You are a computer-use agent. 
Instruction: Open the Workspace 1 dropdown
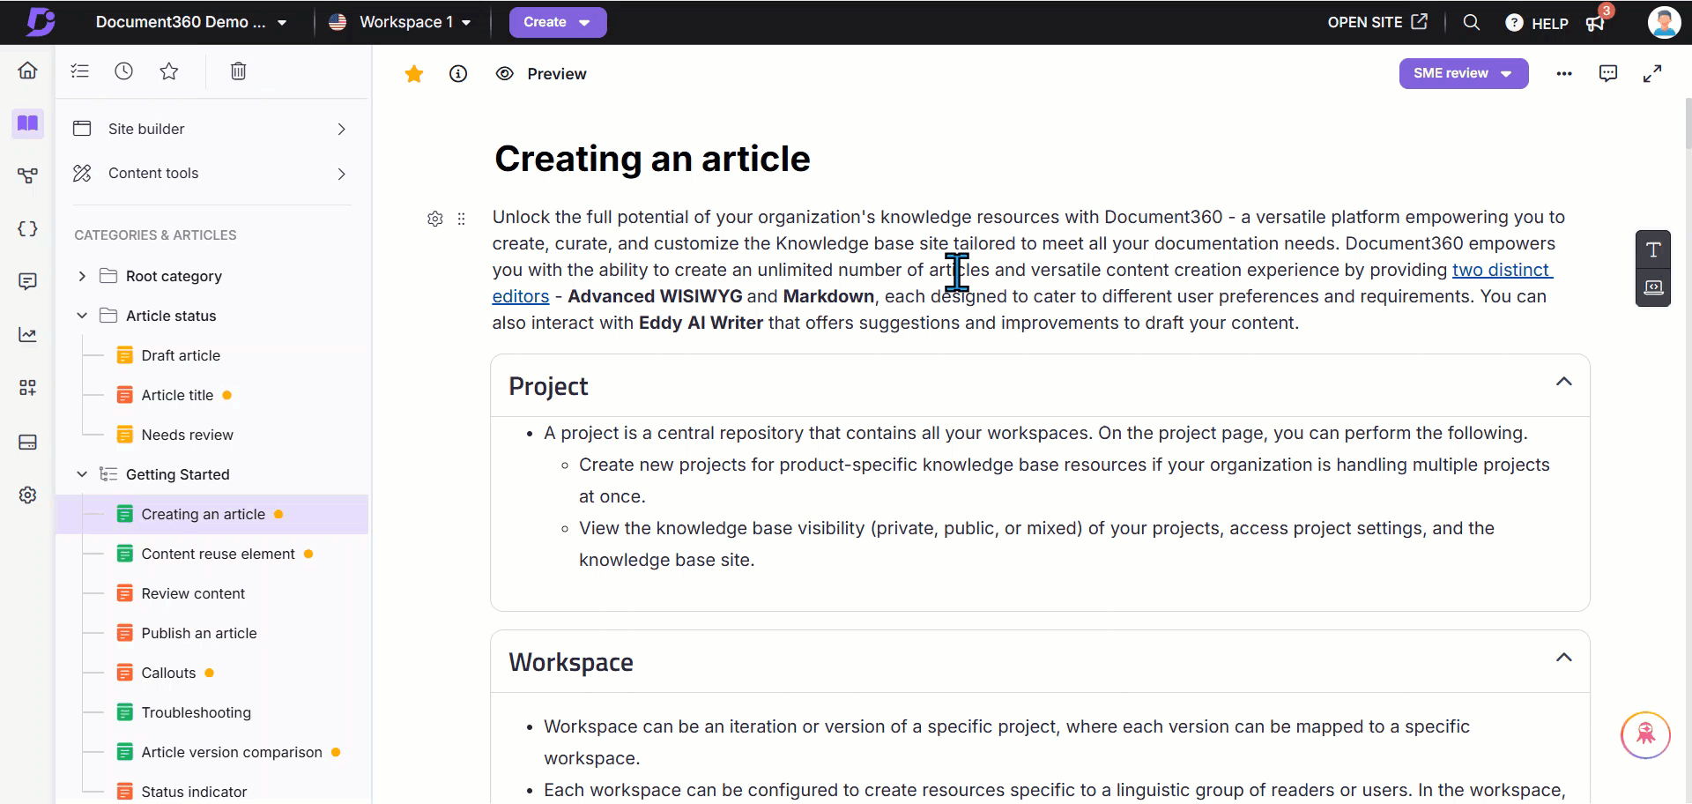399,22
